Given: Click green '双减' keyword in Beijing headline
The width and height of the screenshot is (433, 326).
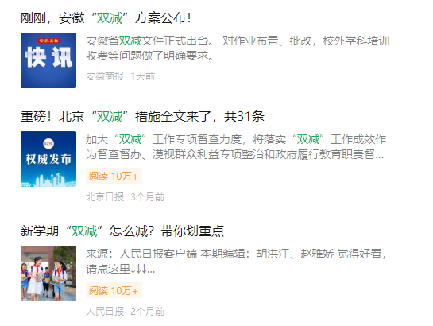Looking at the screenshot, I should click(110, 116).
